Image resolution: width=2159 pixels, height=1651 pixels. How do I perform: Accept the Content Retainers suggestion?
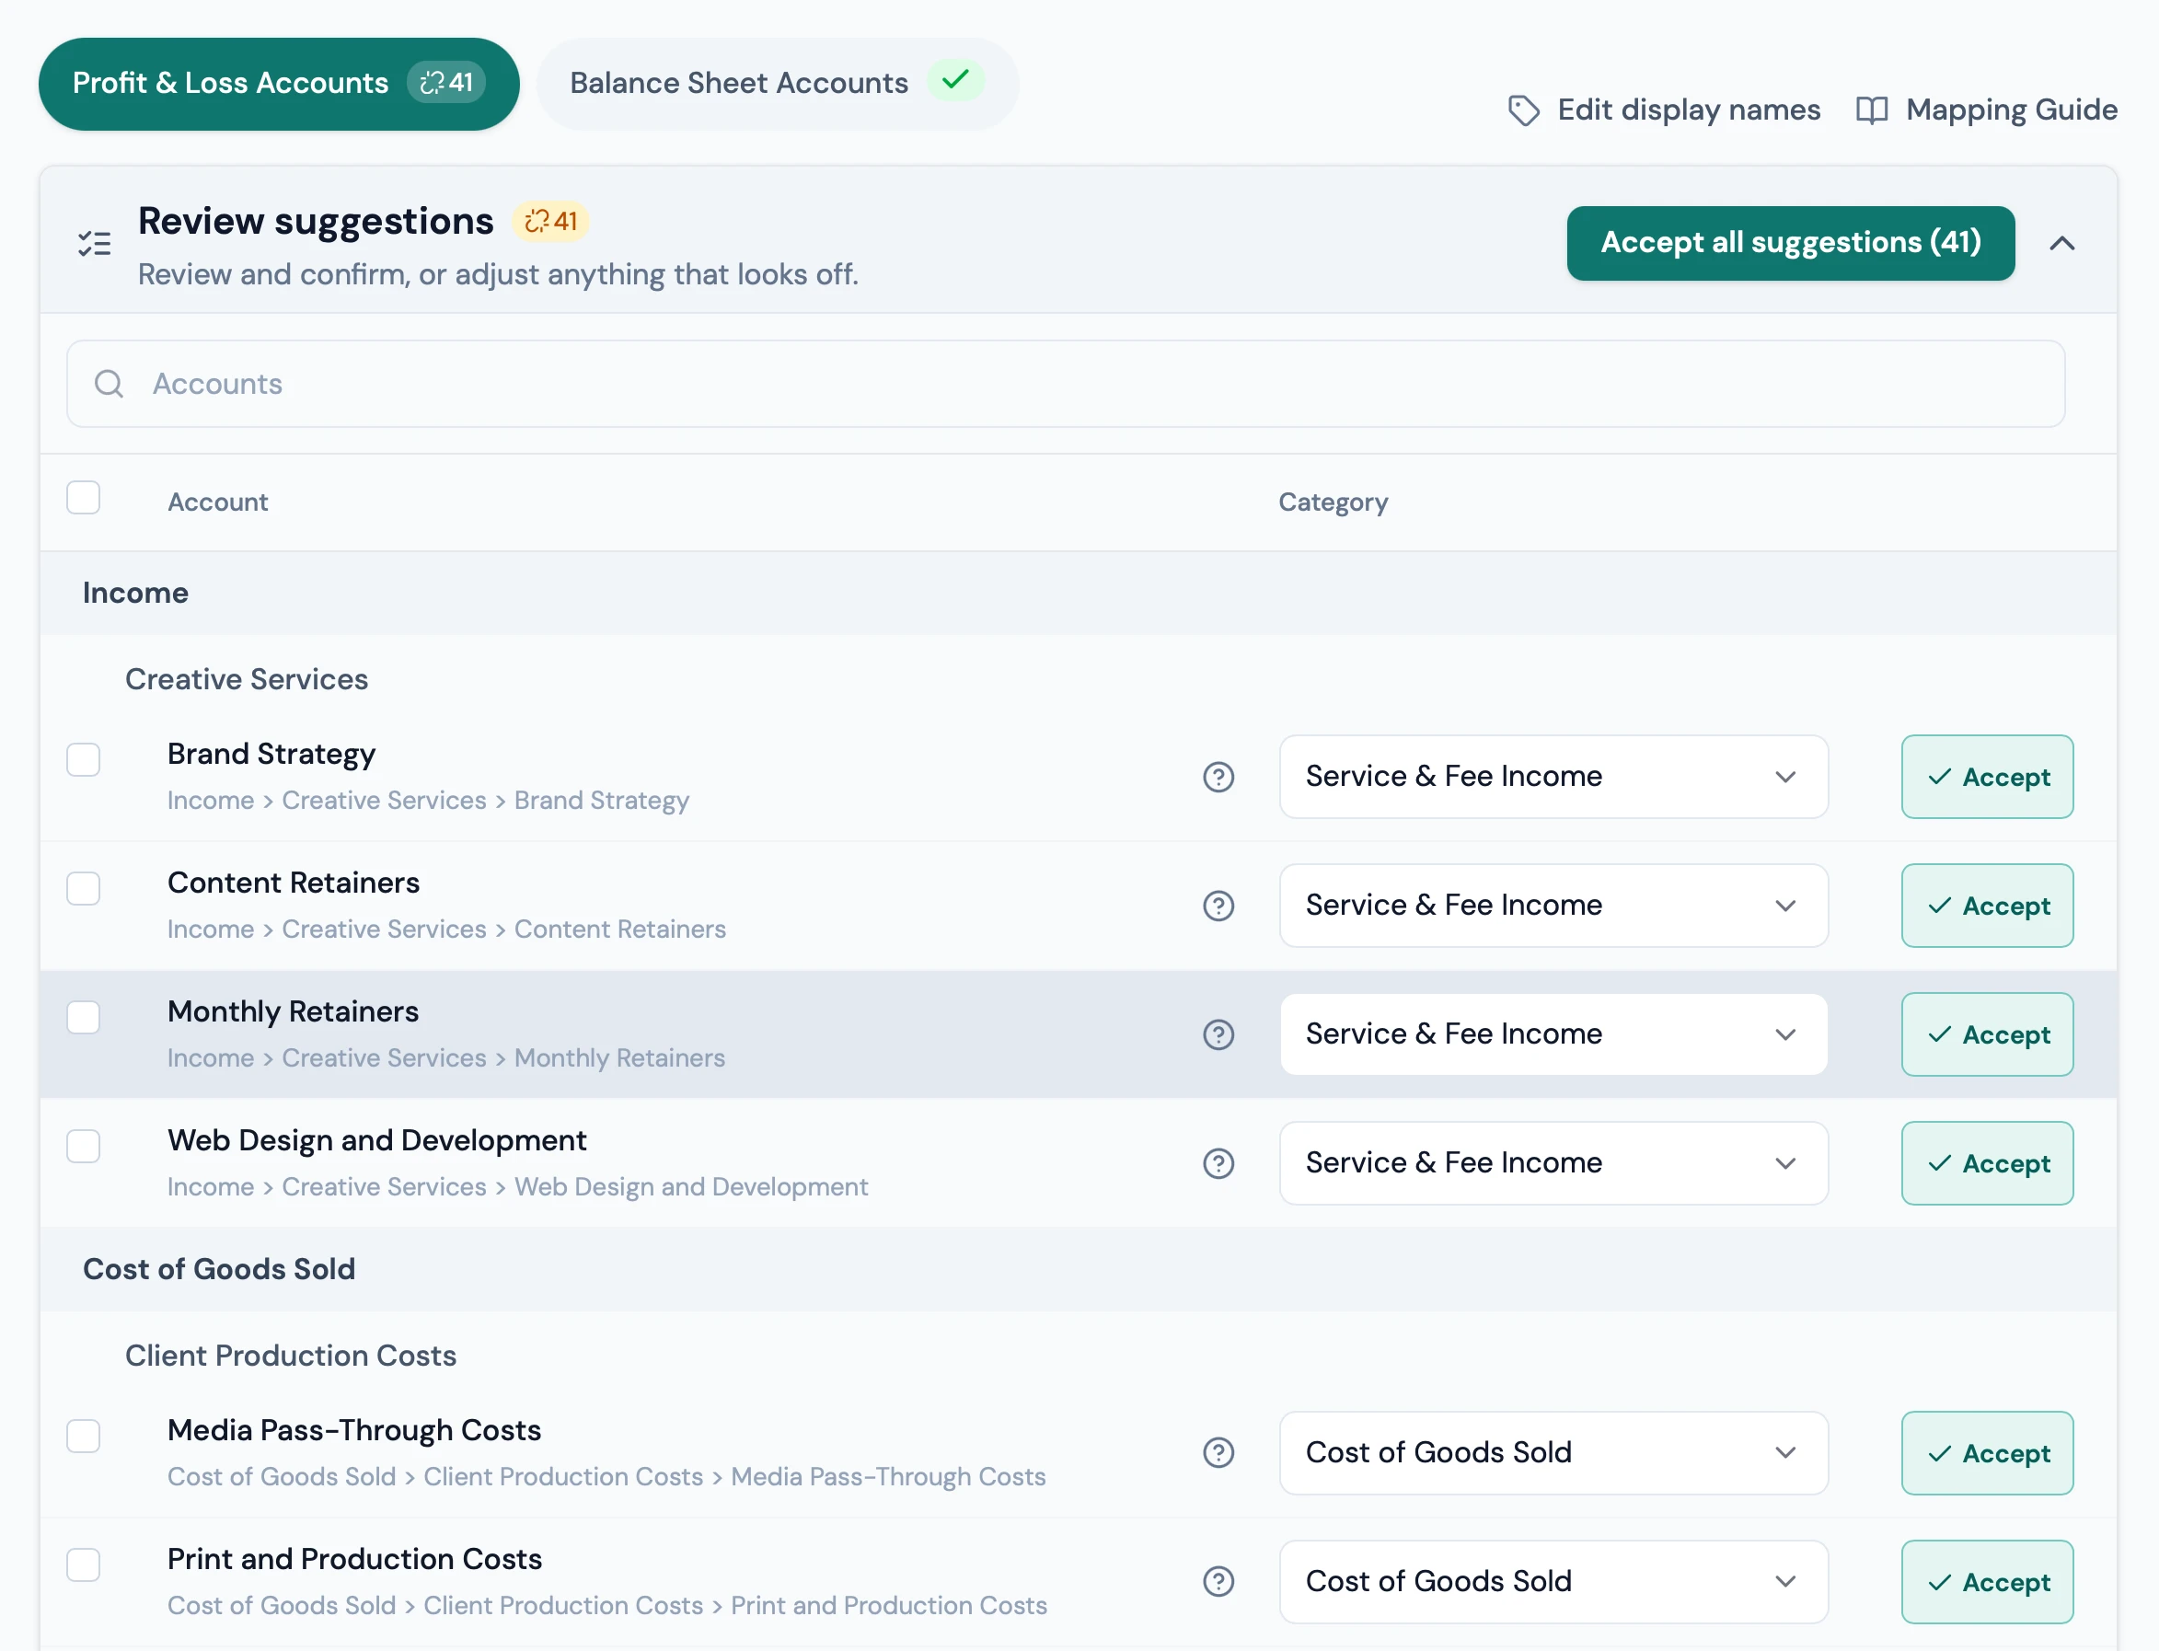(x=1986, y=905)
